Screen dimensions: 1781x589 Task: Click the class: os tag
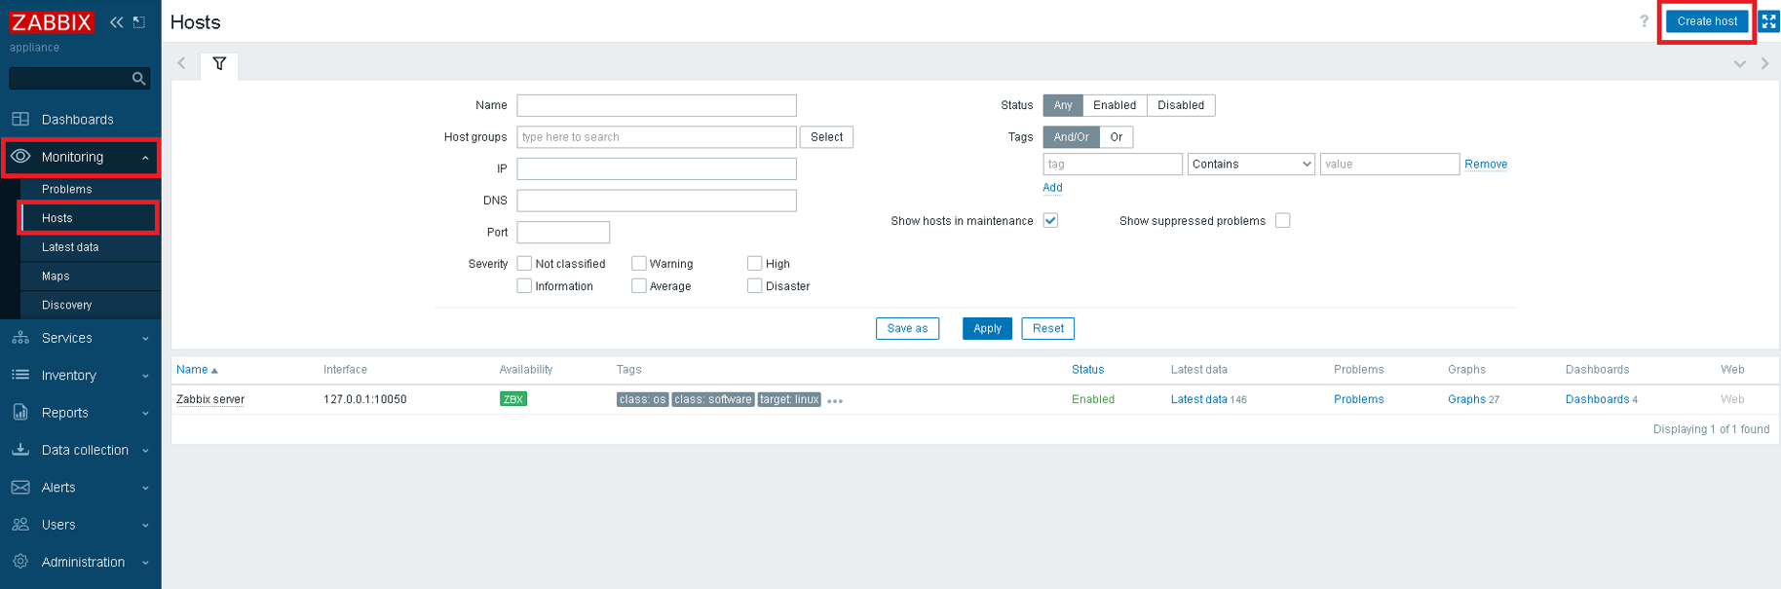[x=643, y=399]
